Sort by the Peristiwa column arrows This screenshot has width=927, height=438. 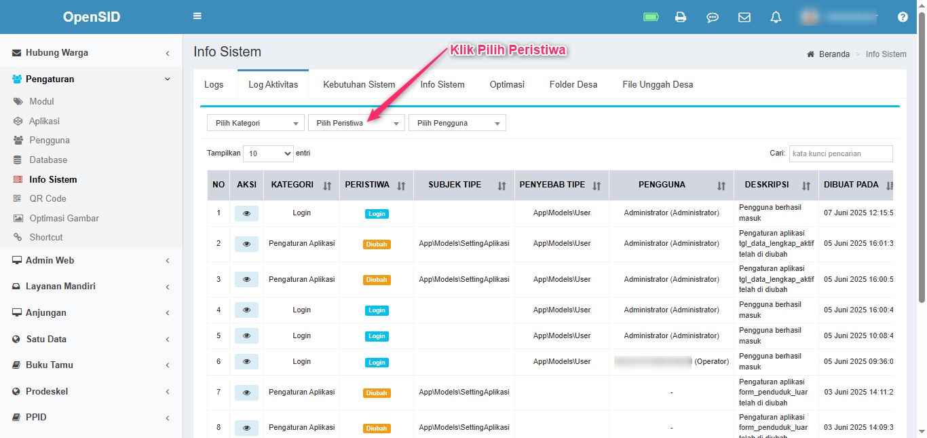[x=401, y=185]
